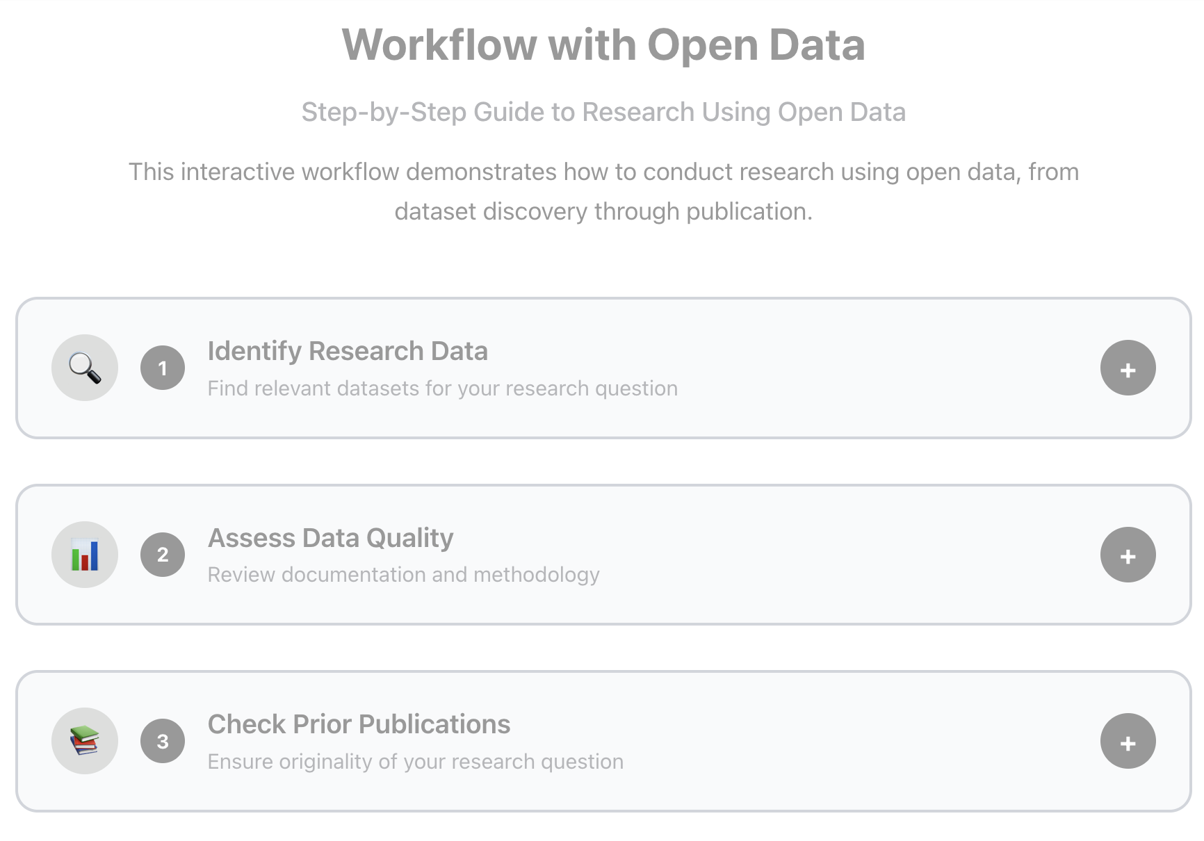Click the stacked books icon
Screen dimensions: 1204x841
coord(85,741)
